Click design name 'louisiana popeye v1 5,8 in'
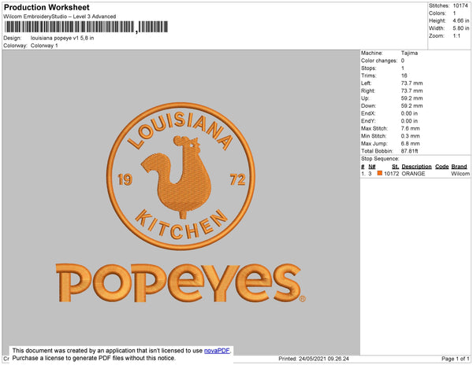This screenshot has height=365, width=473. [62, 39]
